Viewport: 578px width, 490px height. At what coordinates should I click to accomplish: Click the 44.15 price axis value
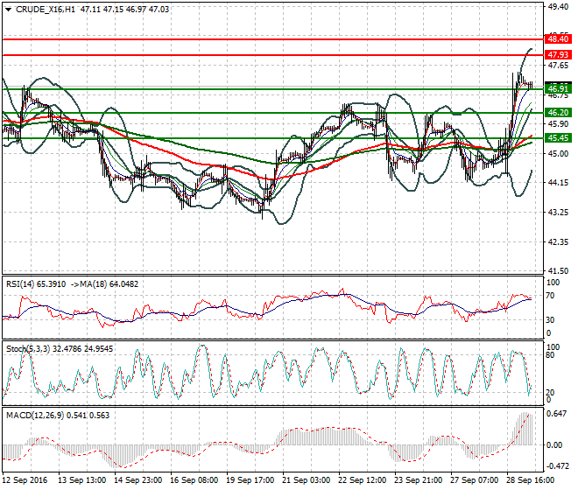pyautogui.click(x=558, y=182)
